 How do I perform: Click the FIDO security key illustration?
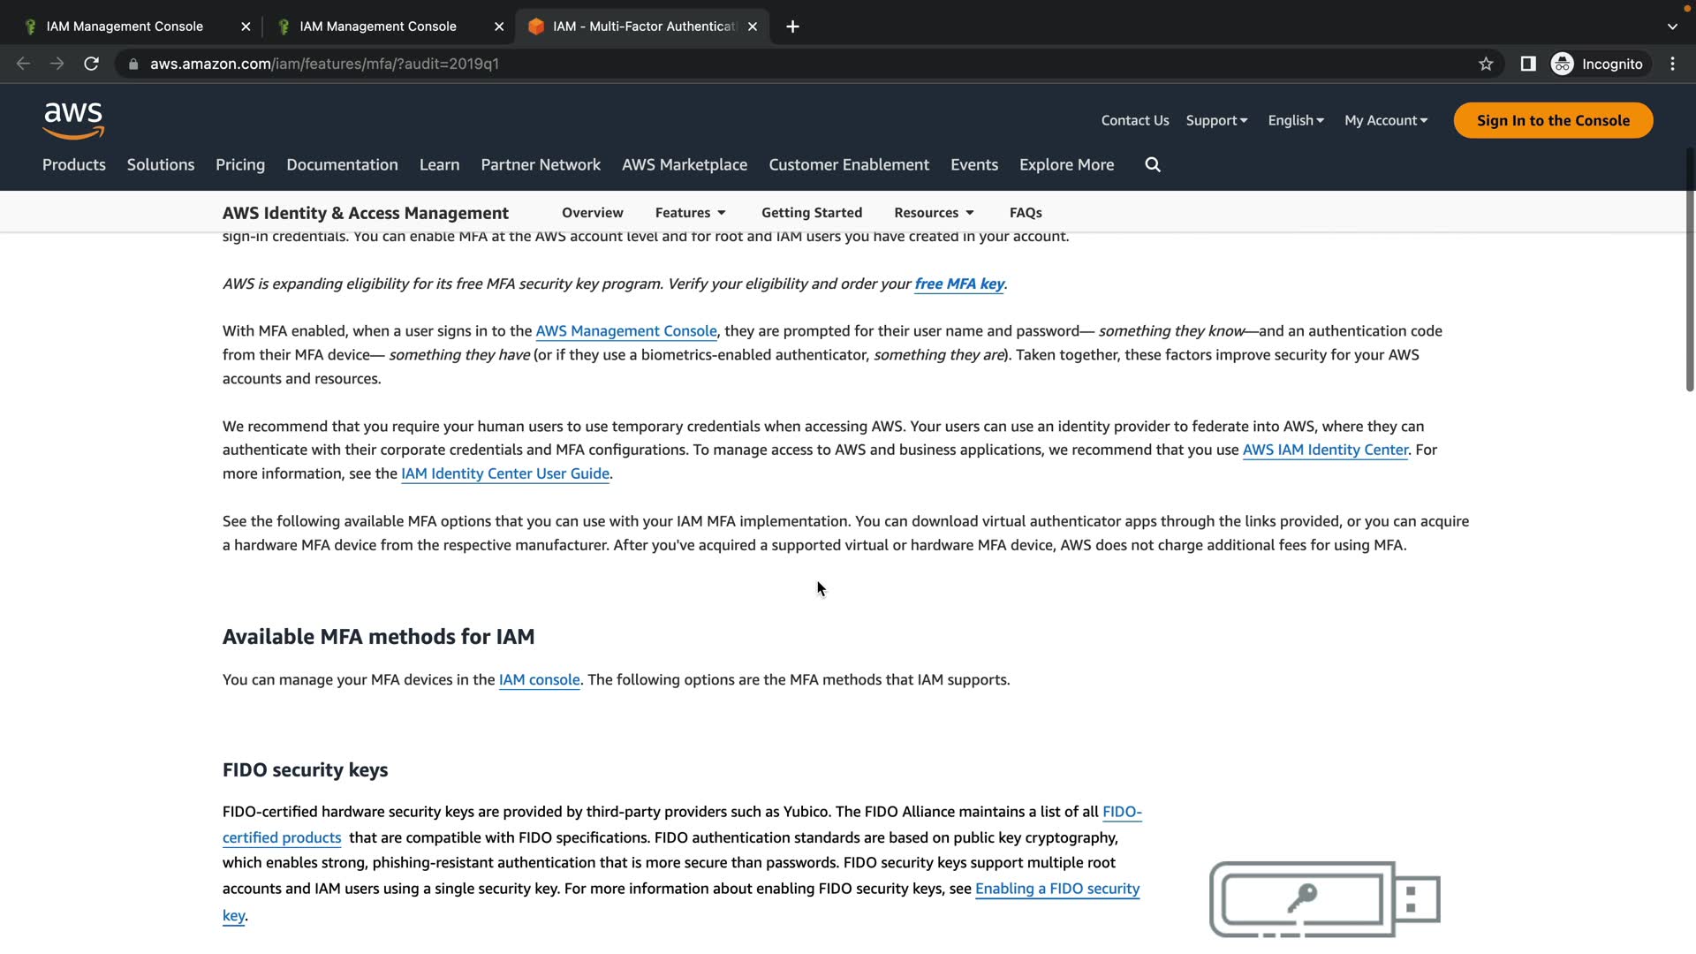pos(1324,898)
